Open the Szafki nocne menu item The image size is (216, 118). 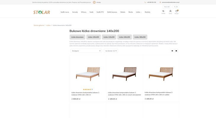pos(65,12)
